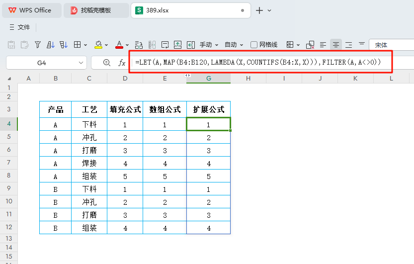This screenshot has height=264, width=414.
Task: Click the filter funnel icon
Action: 38,45
